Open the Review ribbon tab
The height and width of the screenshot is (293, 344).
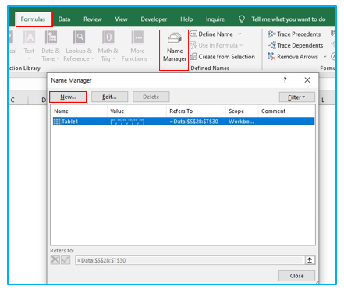[93, 19]
